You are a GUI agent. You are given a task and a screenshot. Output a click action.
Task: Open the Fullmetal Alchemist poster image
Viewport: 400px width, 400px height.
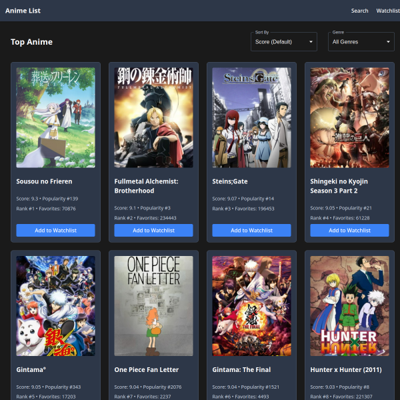click(x=153, y=117)
